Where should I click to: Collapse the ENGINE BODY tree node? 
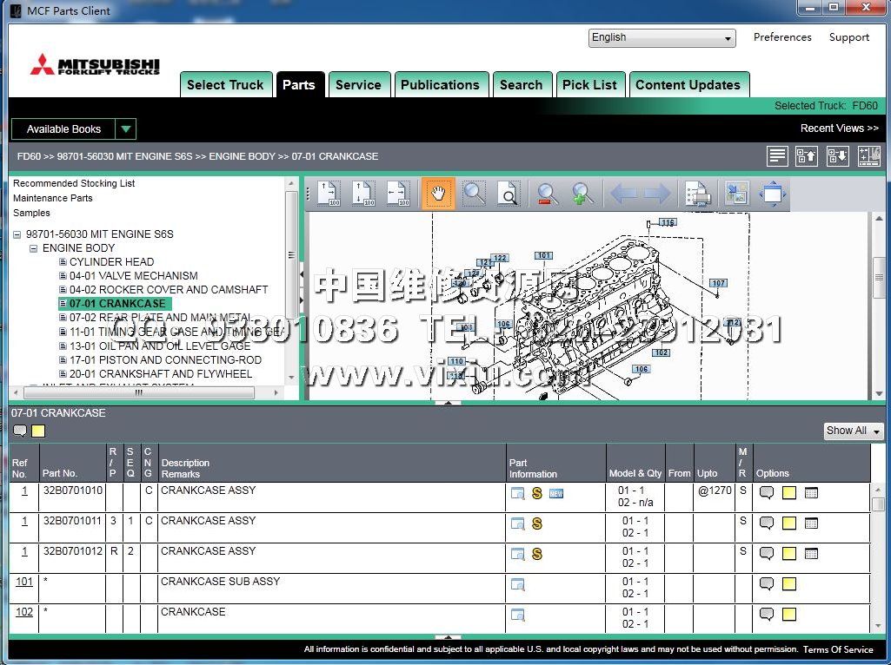tap(34, 248)
